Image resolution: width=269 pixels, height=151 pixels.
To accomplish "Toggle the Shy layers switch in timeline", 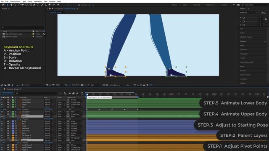I will pos(70,94).
